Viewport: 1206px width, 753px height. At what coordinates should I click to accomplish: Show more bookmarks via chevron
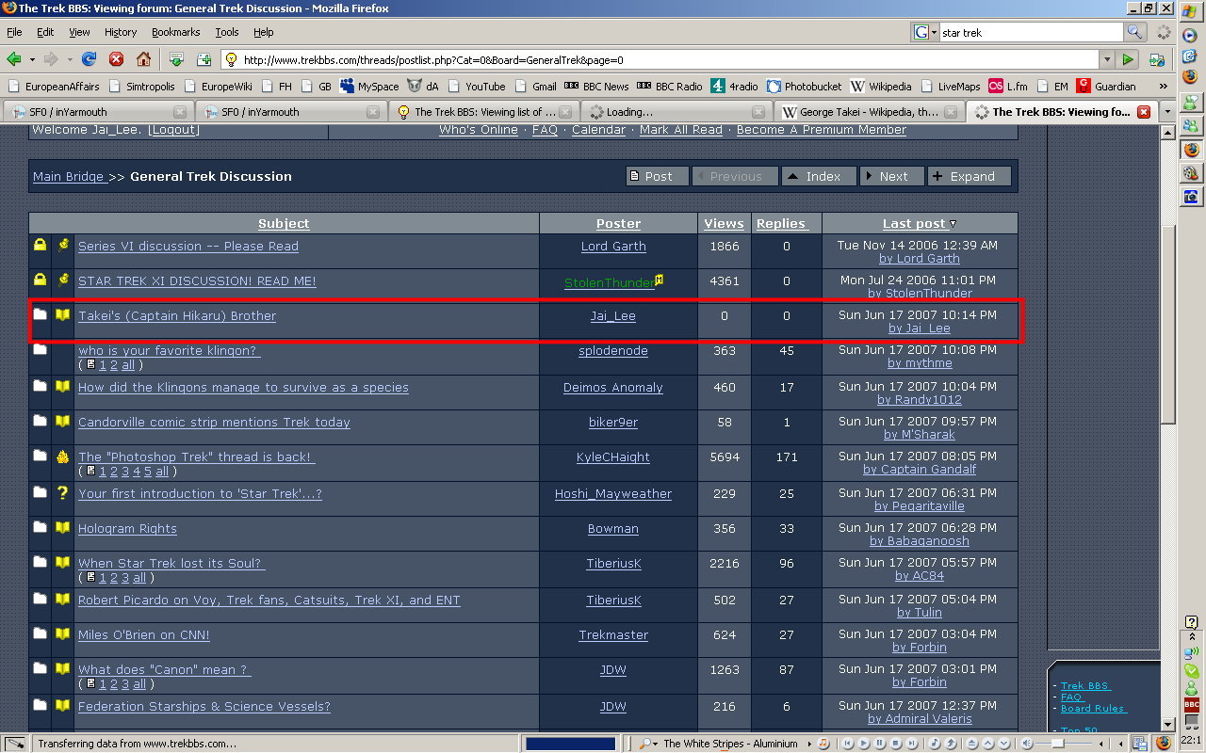coord(1163,86)
